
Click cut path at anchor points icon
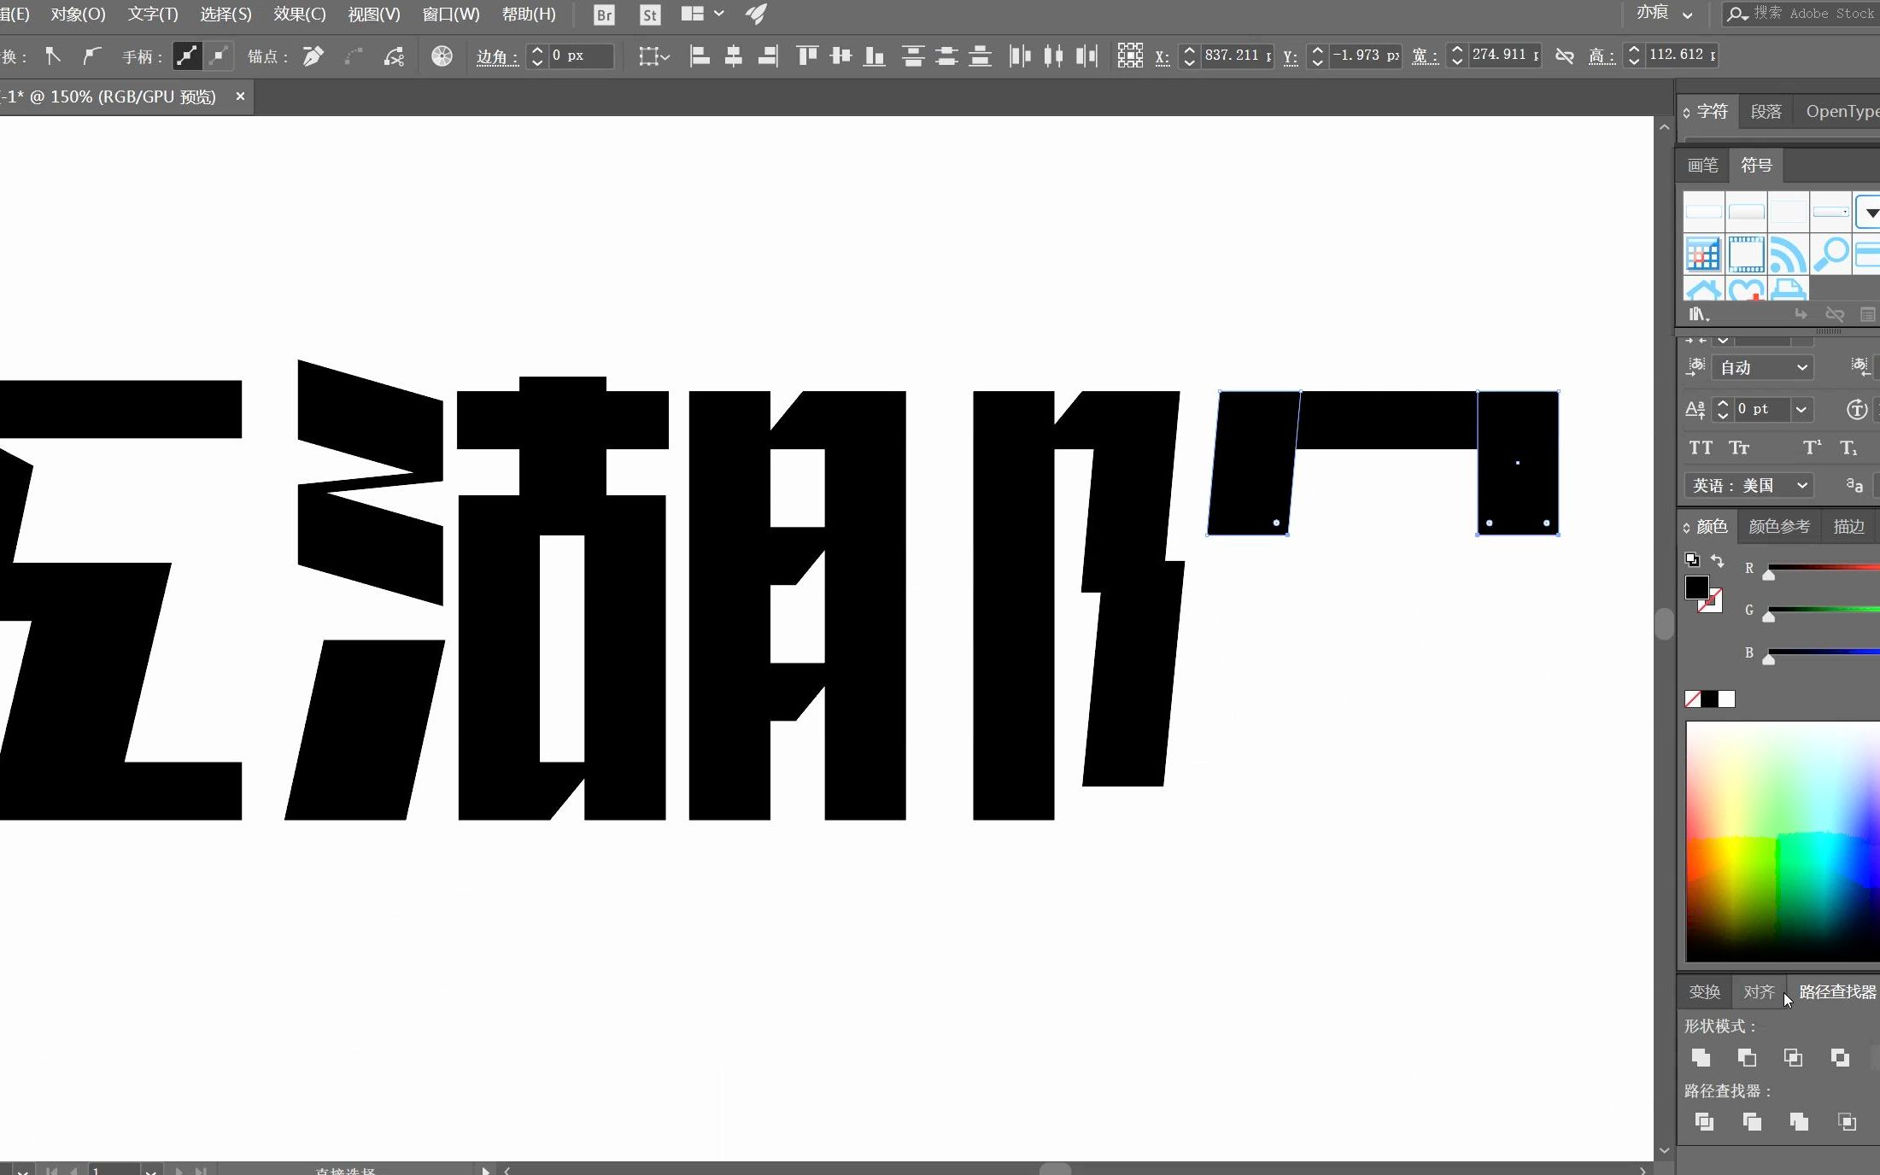(x=394, y=56)
